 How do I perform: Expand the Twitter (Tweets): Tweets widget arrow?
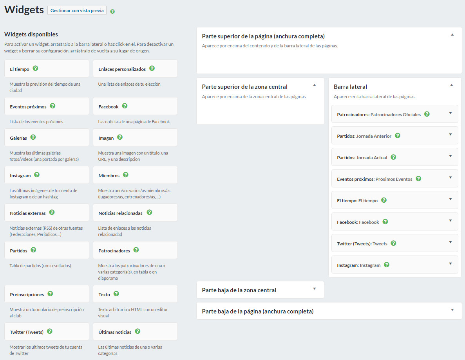pyautogui.click(x=451, y=242)
